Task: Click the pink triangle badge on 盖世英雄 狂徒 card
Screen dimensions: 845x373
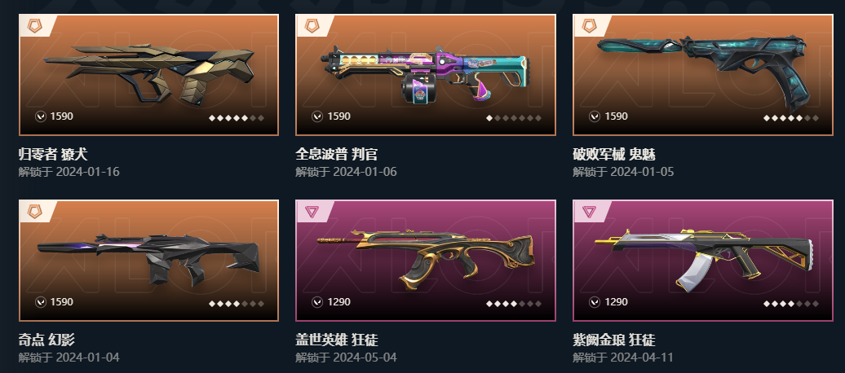Action: coord(312,212)
